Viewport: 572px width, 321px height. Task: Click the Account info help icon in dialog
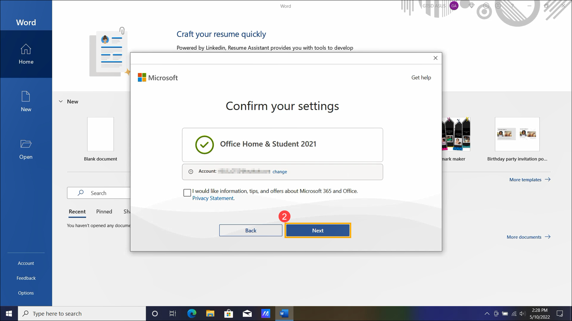191,172
